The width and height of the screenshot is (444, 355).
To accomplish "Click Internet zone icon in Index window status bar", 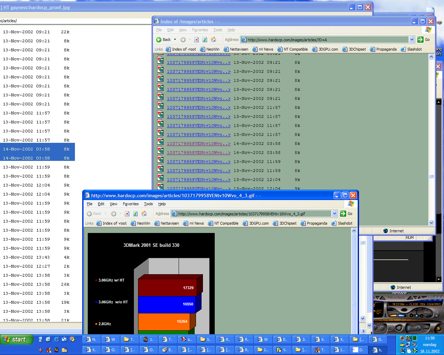I will [386, 231].
